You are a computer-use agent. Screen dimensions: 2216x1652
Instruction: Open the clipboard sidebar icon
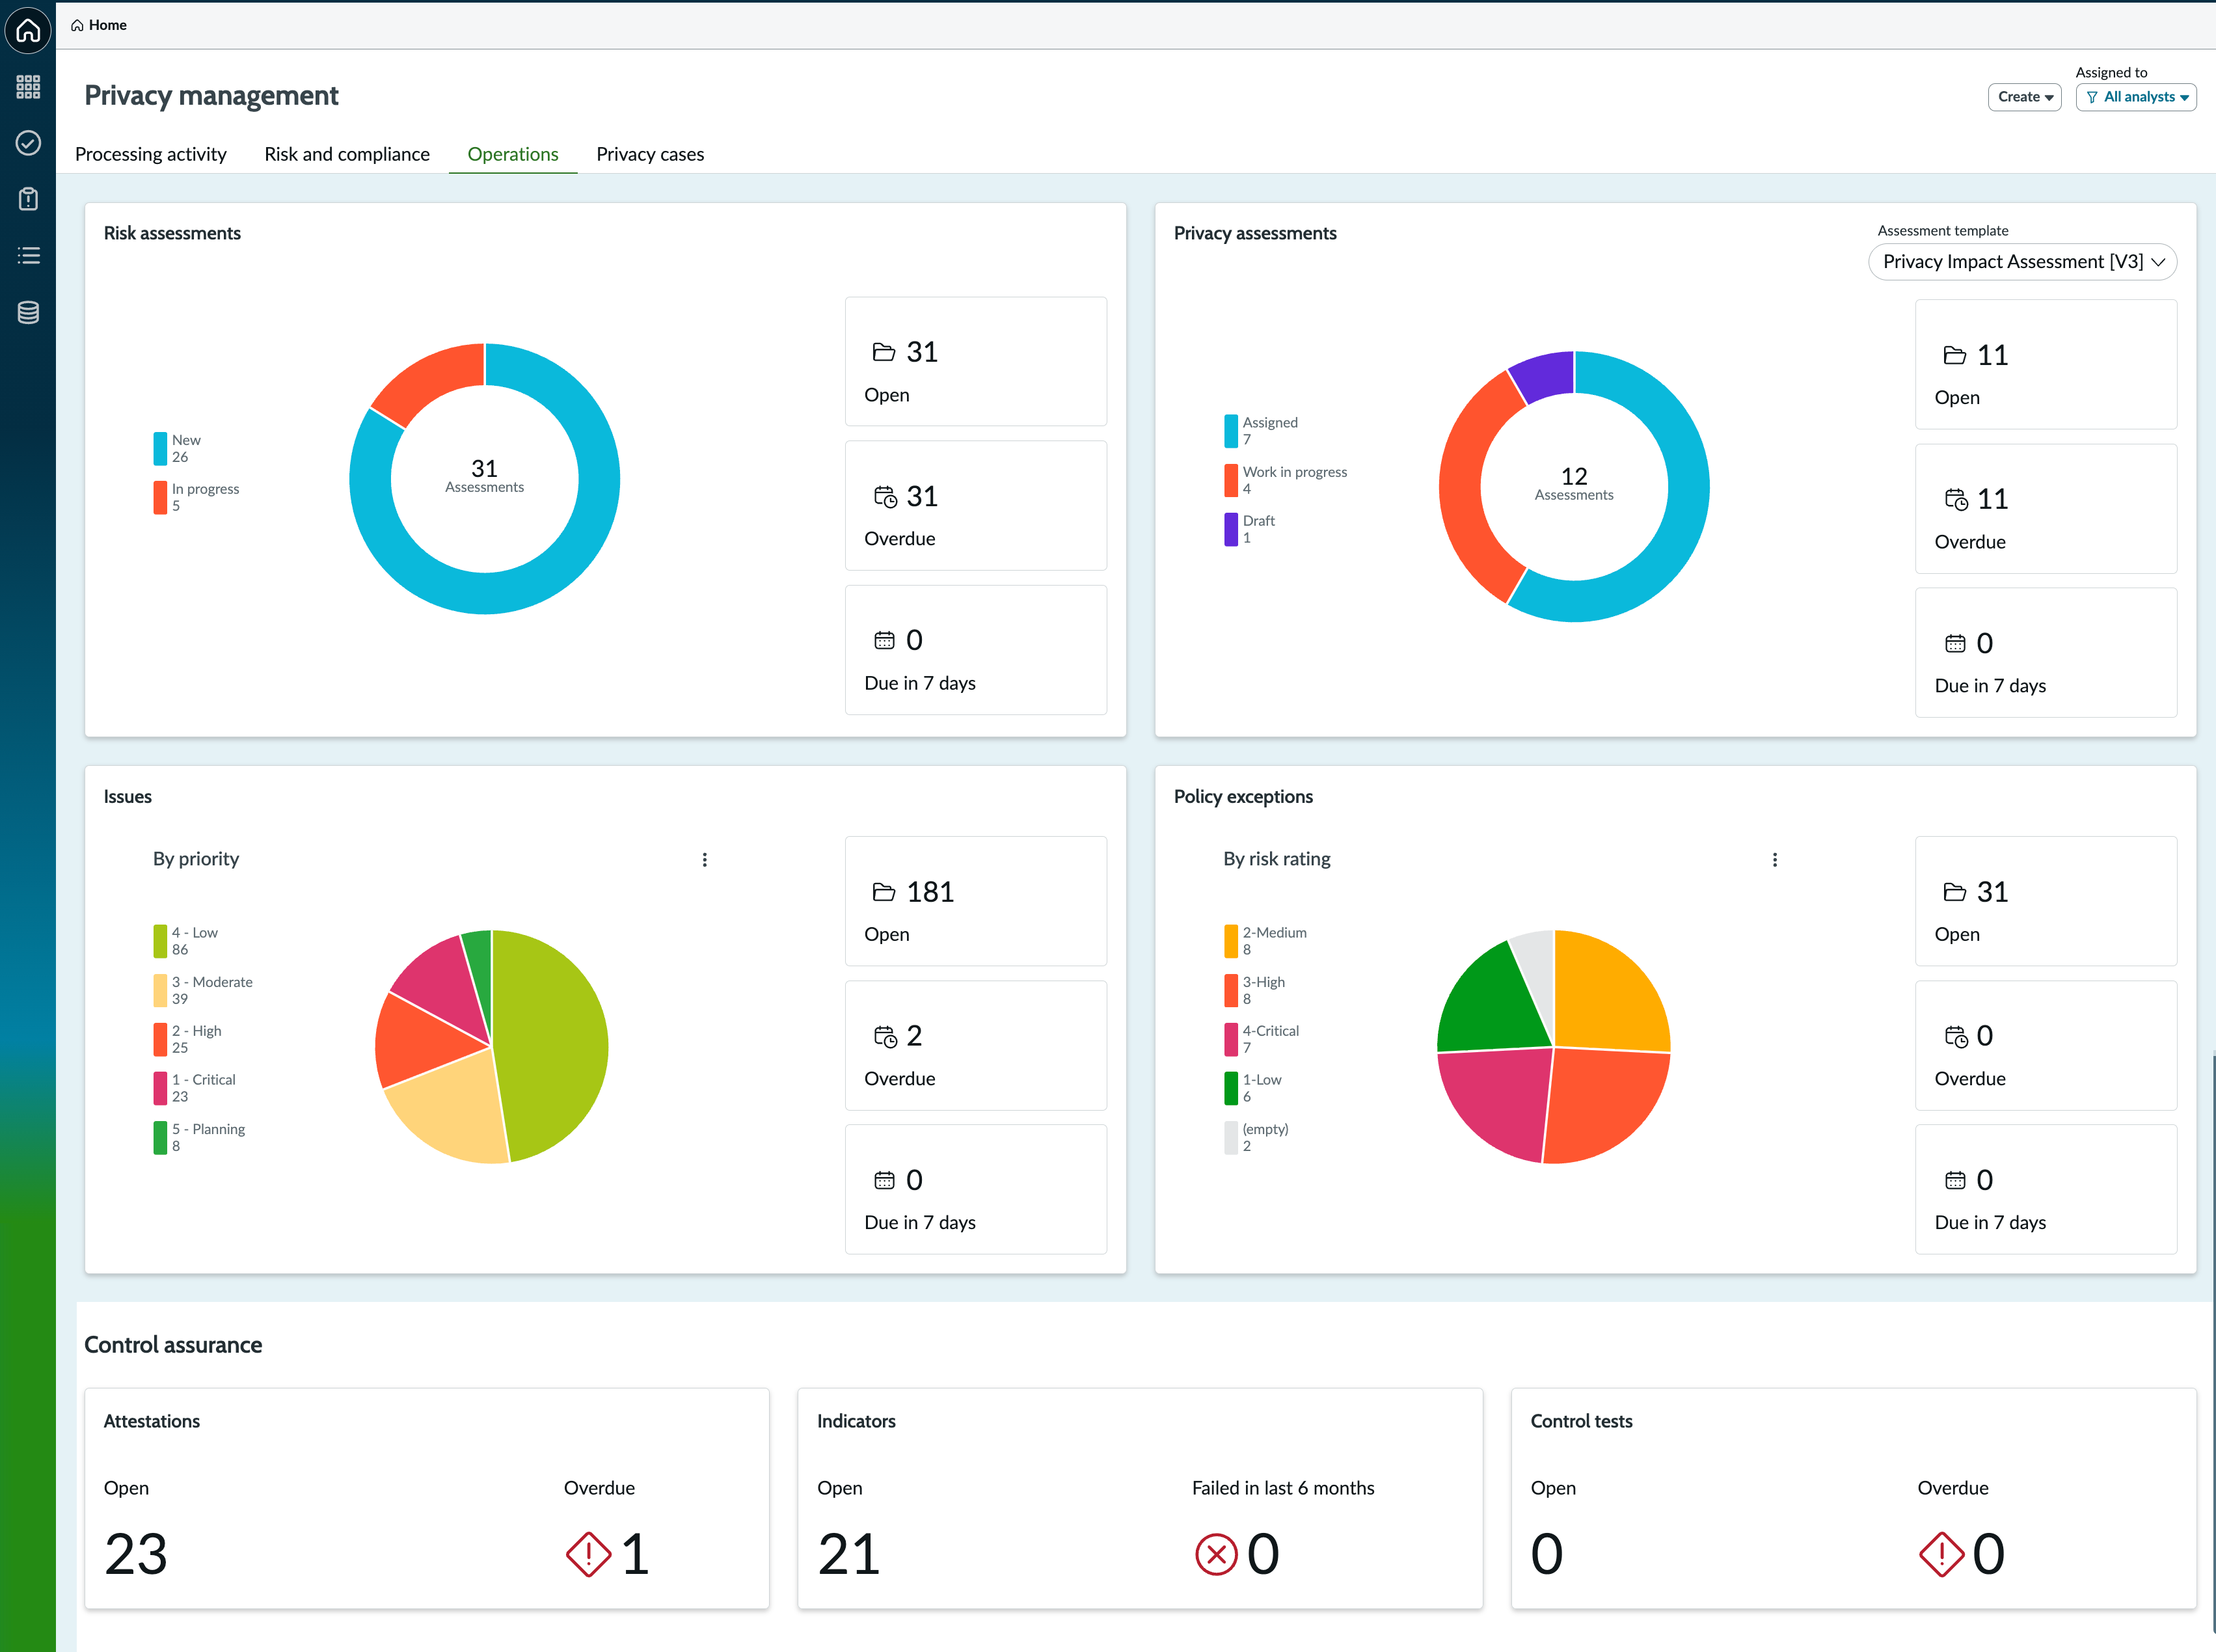(x=28, y=199)
